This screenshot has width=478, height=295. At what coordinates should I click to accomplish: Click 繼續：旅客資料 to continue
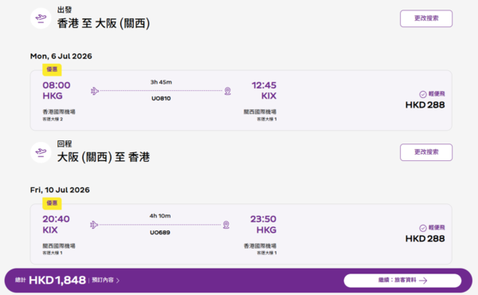[x=402, y=281]
